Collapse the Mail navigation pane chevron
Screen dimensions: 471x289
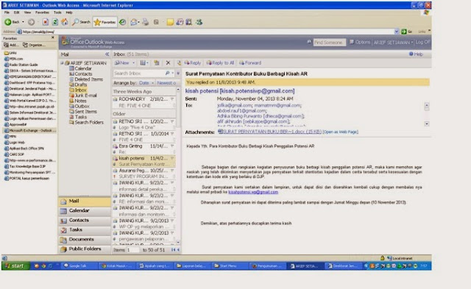[x=107, y=54]
